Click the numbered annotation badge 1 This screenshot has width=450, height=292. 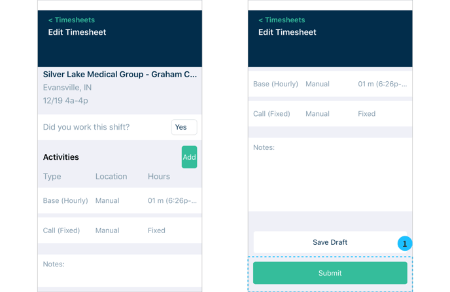[404, 244]
